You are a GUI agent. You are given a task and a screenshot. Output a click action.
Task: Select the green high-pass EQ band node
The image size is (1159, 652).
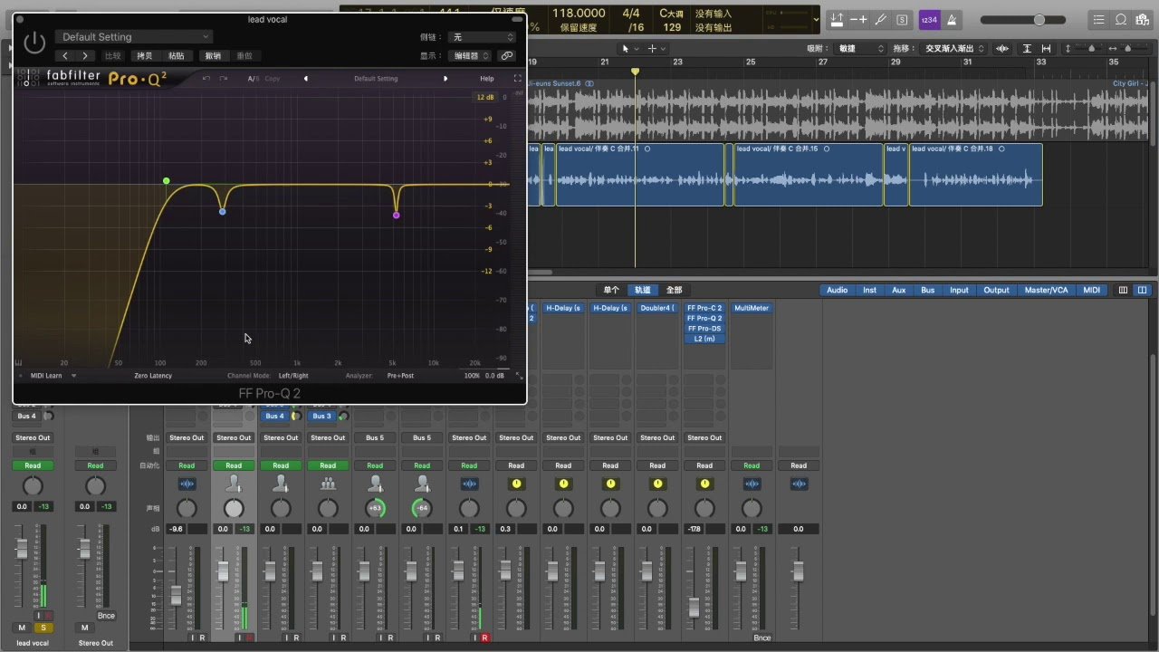pyautogui.click(x=167, y=181)
